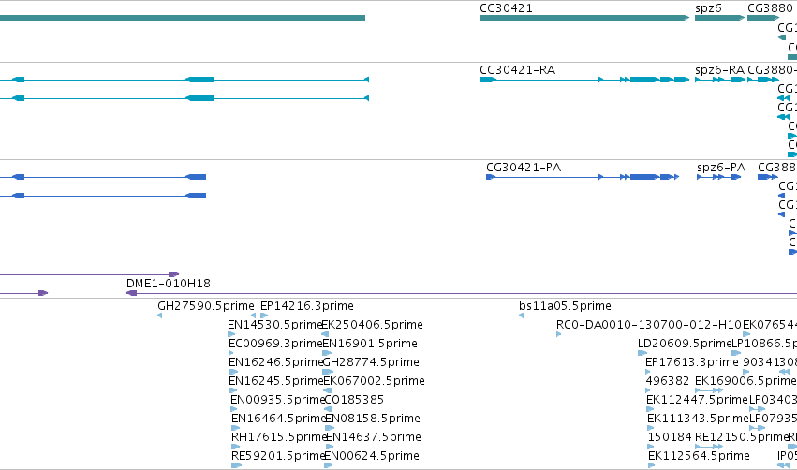797x470 pixels.
Task: Select the EN14530.5prime EST label
Action: pyautogui.click(x=275, y=325)
